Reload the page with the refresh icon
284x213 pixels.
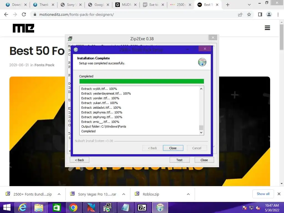(x=24, y=14)
